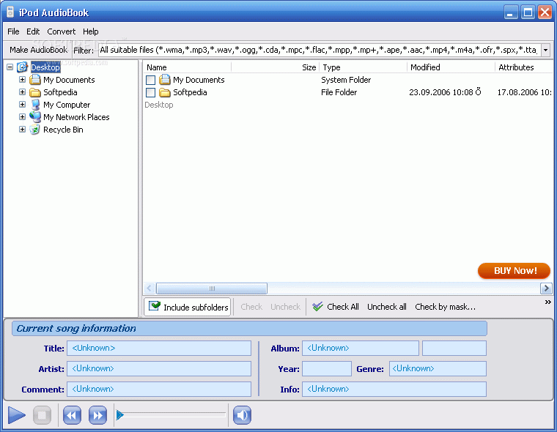Sort by the Name column header
Image resolution: width=557 pixels, height=432 pixels.
tap(188, 67)
